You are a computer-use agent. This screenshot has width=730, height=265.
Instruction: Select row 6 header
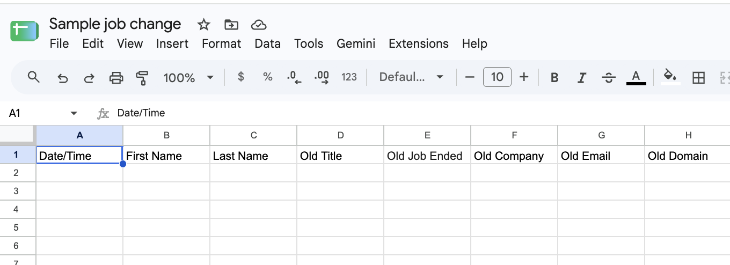pos(17,246)
